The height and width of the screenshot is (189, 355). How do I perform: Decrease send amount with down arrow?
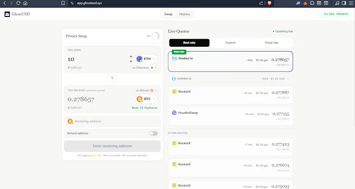coord(131,61)
